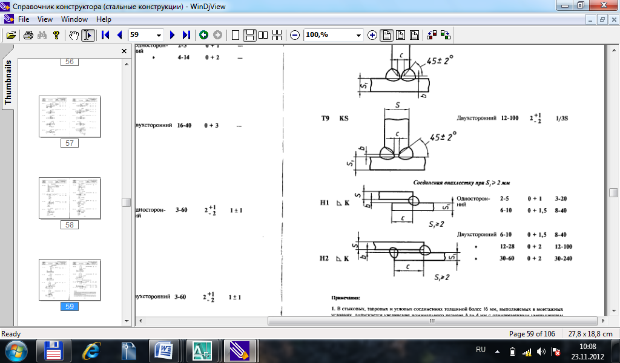Image resolution: width=620 pixels, height=363 pixels.
Task: Select page 58 thumbnail
Action: [70, 198]
